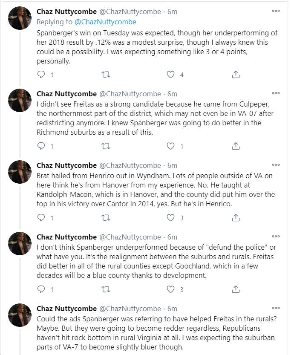291x355 pixels.
Task: View profile picture on the last tweet
Action: pos(20,315)
